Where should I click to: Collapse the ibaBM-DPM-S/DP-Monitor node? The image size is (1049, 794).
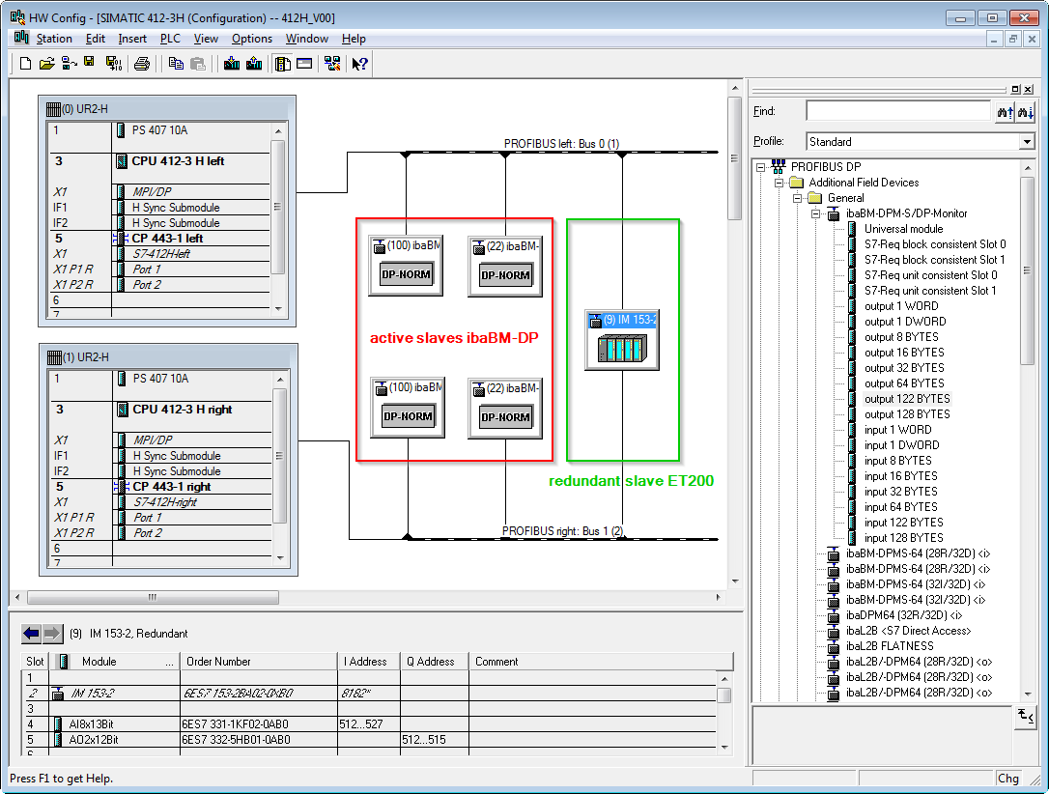(815, 213)
